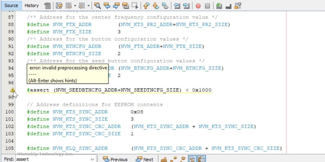The height and width of the screenshot is (162, 325).
Task: Open the Forward navigation dropdown arrow
Action: (88, 5)
